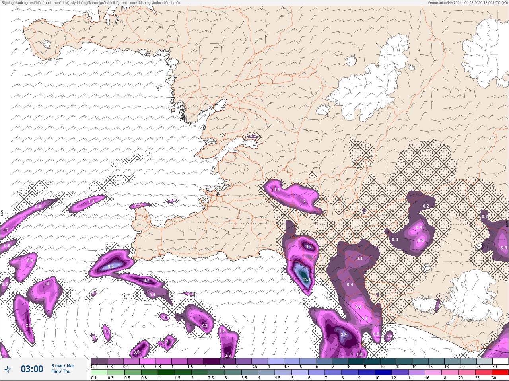Select the red 30 swatch in lower legend row

pyautogui.click(x=500, y=373)
